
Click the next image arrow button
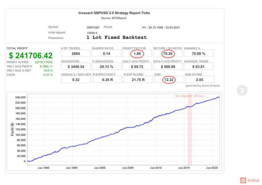click(242, 90)
